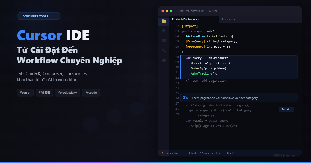311x163 pixels.
Task: Toggle the #AI-IDE tag filter
Action: pyautogui.click(x=44, y=92)
